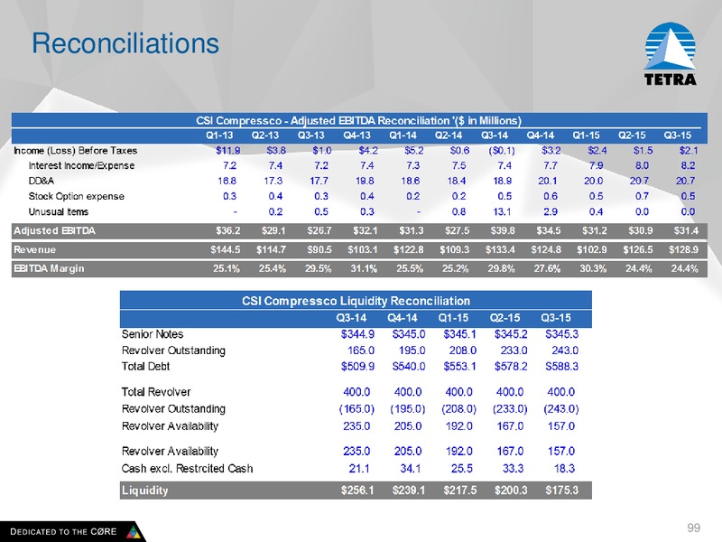Select the 19.8 DD&A value for Q4-13

[366, 181]
